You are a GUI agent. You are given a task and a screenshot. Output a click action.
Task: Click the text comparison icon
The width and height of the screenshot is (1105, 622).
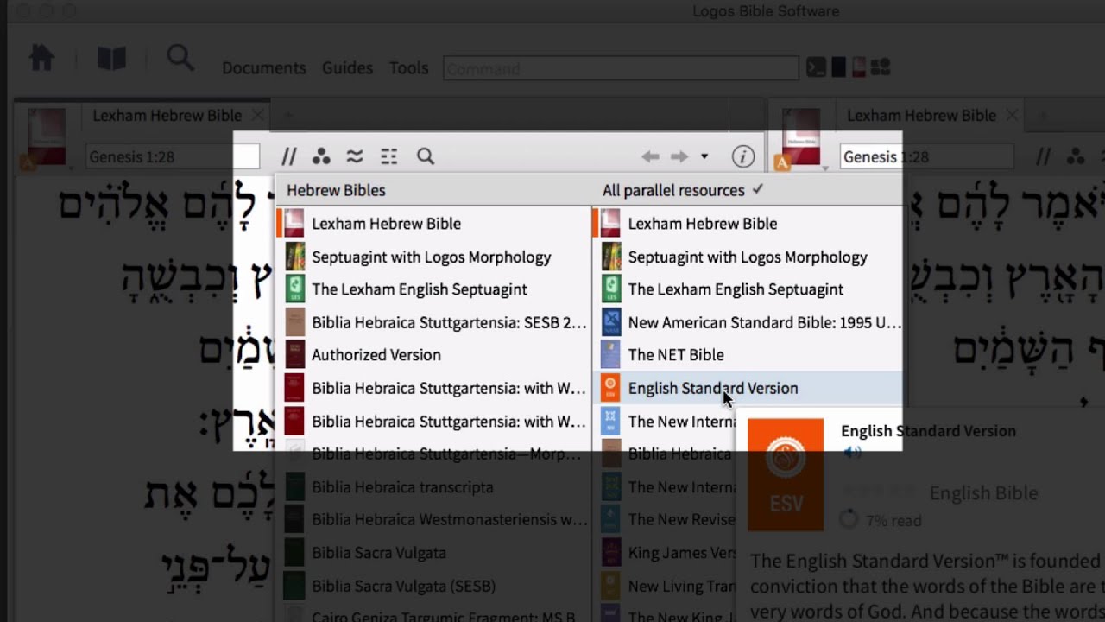coord(355,156)
